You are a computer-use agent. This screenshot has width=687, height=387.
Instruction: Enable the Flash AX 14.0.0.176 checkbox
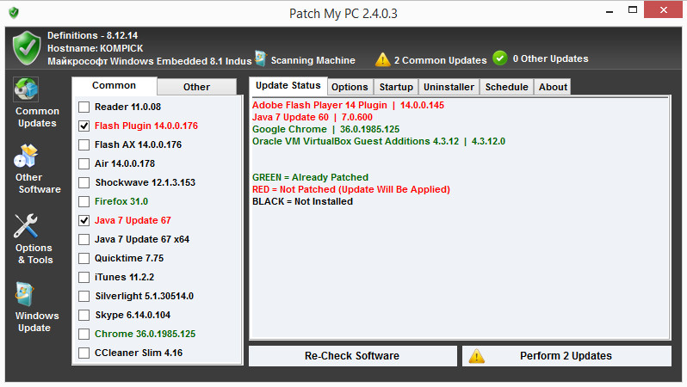tap(84, 144)
